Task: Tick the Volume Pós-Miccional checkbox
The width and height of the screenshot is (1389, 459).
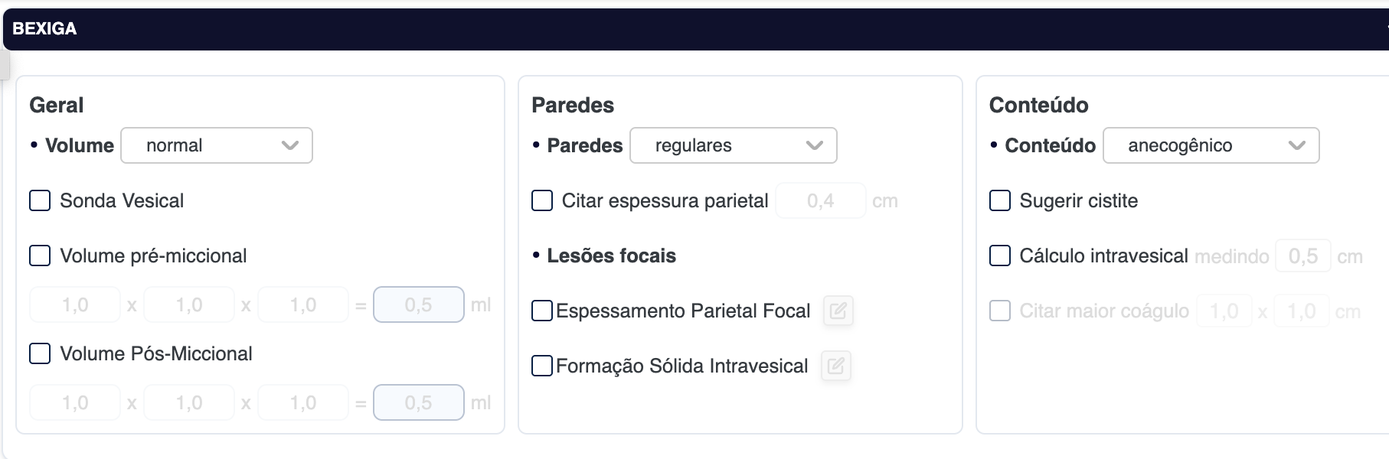Action: [x=40, y=353]
